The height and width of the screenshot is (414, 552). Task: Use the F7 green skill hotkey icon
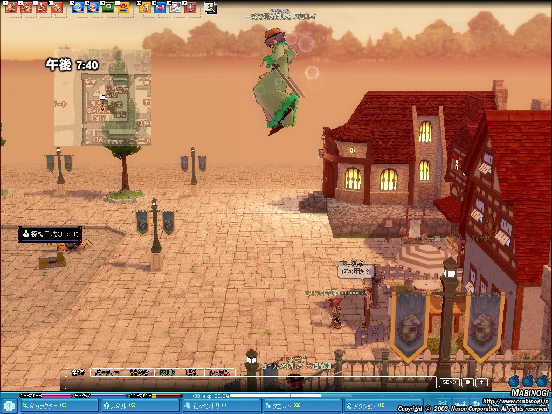[108, 8]
